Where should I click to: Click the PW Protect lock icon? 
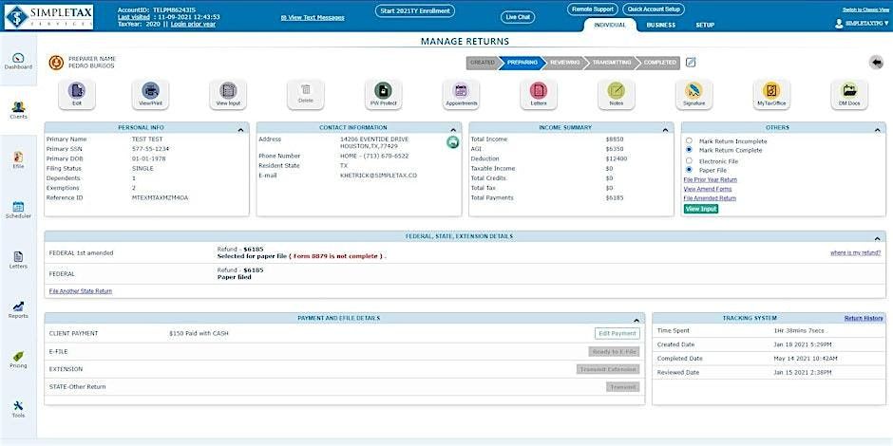tap(382, 91)
